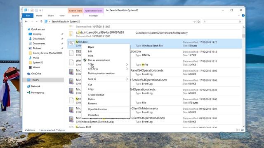Image resolution: width=264 pixels, height=148 pixels.
Task: Click the Properties quick access toolbar icon
Action: (32, 10)
